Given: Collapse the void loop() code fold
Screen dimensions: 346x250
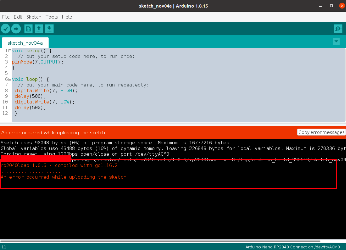Looking at the screenshot, I should click(10, 79).
